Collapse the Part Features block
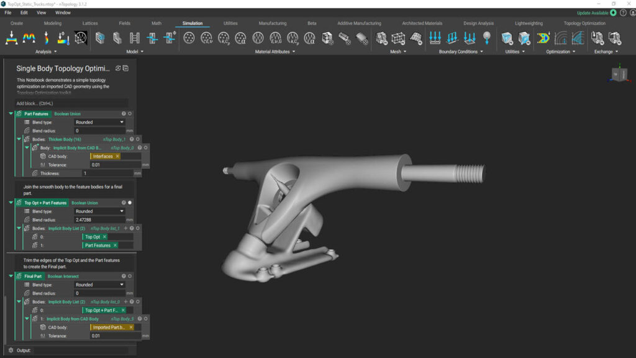This screenshot has height=358, width=636. pos(11,114)
